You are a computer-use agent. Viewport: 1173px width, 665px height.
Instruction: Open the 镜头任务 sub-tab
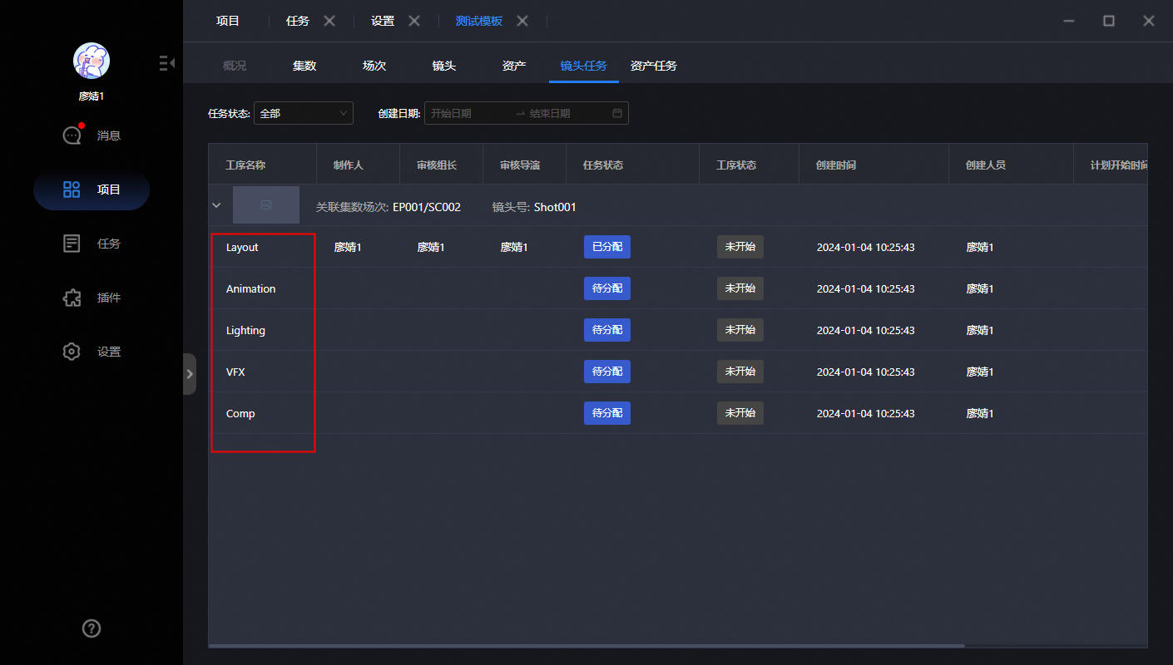584,66
